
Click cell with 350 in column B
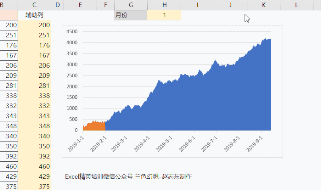(9, 146)
